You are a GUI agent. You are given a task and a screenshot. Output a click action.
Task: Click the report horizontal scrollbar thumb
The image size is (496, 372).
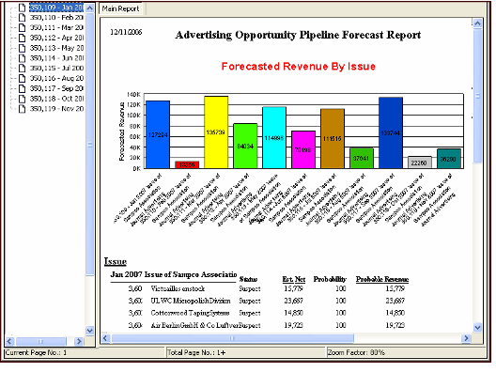[x=233, y=338]
